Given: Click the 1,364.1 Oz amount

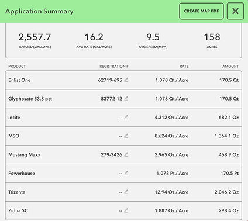Looking at the screenshot, I should 226,136.
